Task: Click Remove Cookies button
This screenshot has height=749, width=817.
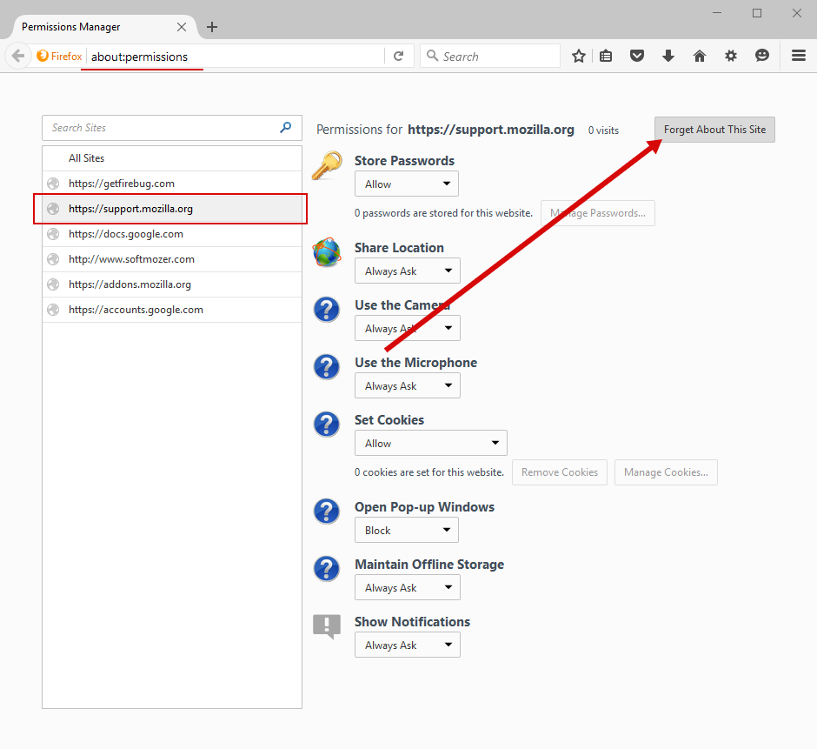Action: 560,472
